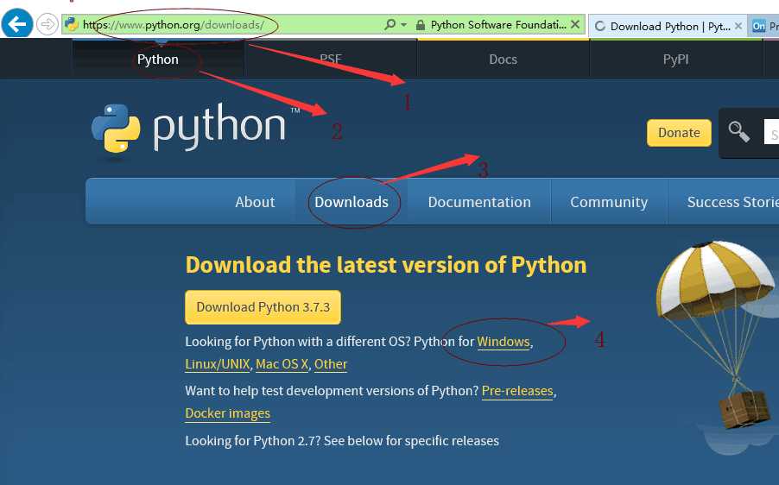Follow the Docker images link

coord(227,413)
